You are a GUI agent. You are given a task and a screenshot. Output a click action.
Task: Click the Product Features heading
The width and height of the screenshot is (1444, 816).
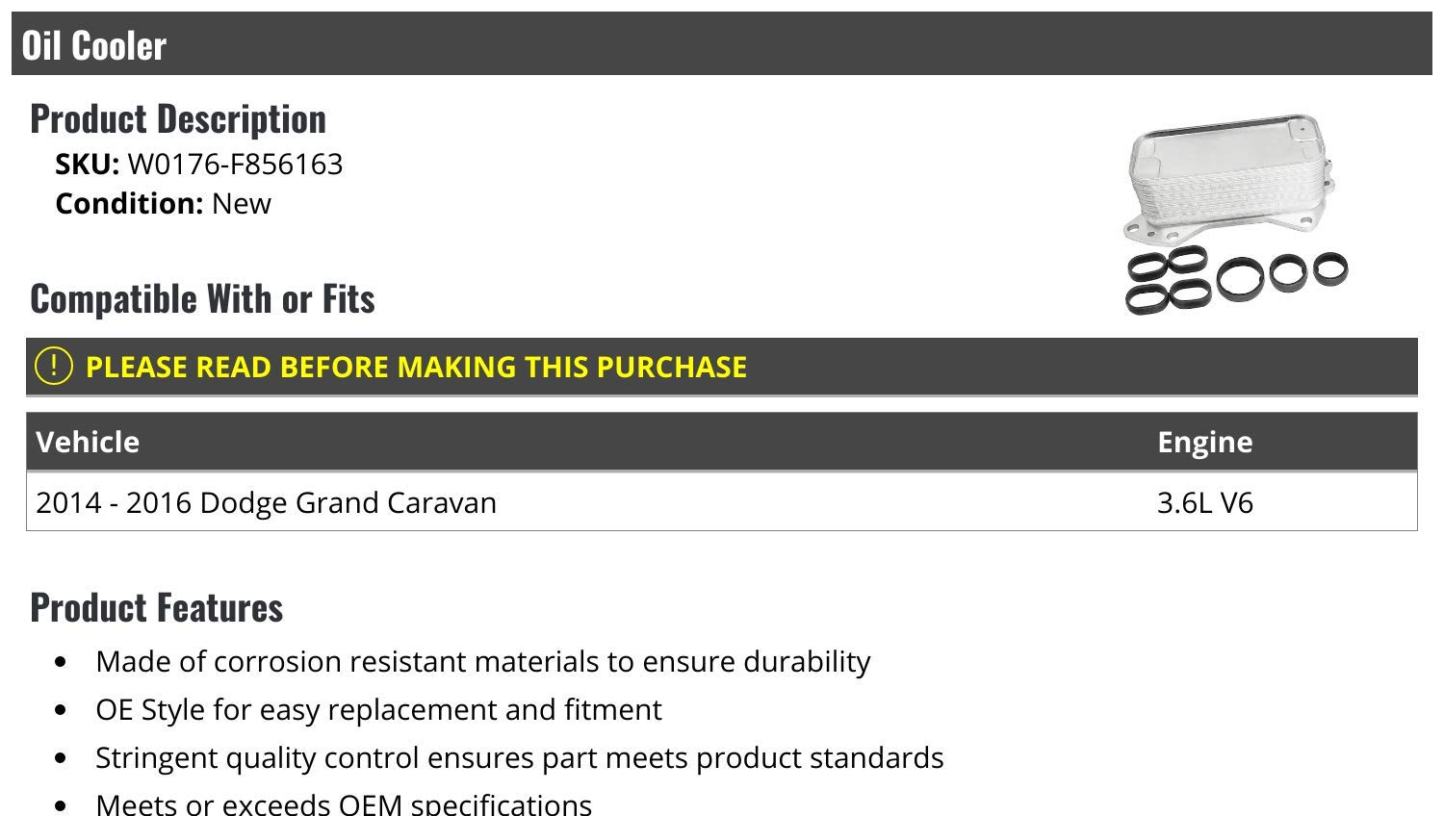(x=157, y=607)
